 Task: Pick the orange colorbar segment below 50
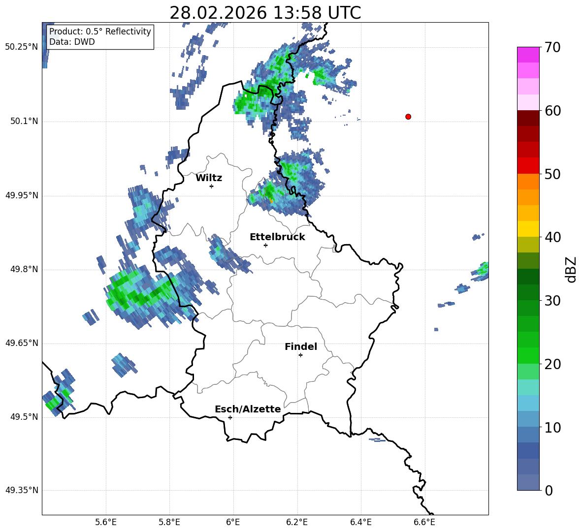[528, 182]
